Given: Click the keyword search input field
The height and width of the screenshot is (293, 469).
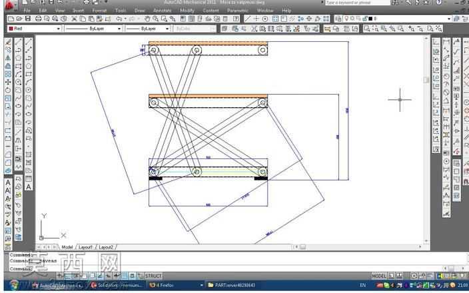Looking at the screenshot, I should pyautogui.click(x=358, y=3).
